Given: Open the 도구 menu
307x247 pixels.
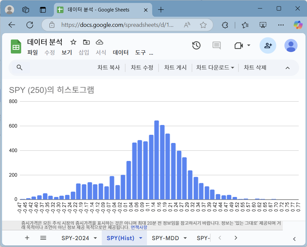Looking at the screenshot, I should [140, 52].
